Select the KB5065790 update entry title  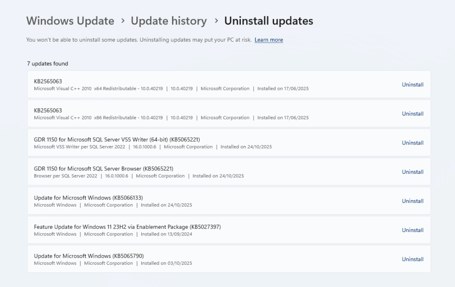click(x=89, y=256)
